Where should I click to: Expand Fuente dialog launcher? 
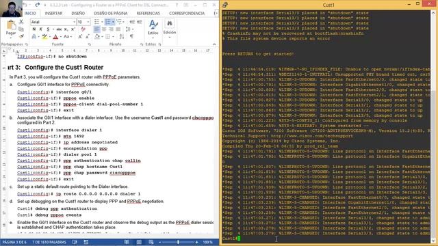pyautogui.click(x=90, y=44)
